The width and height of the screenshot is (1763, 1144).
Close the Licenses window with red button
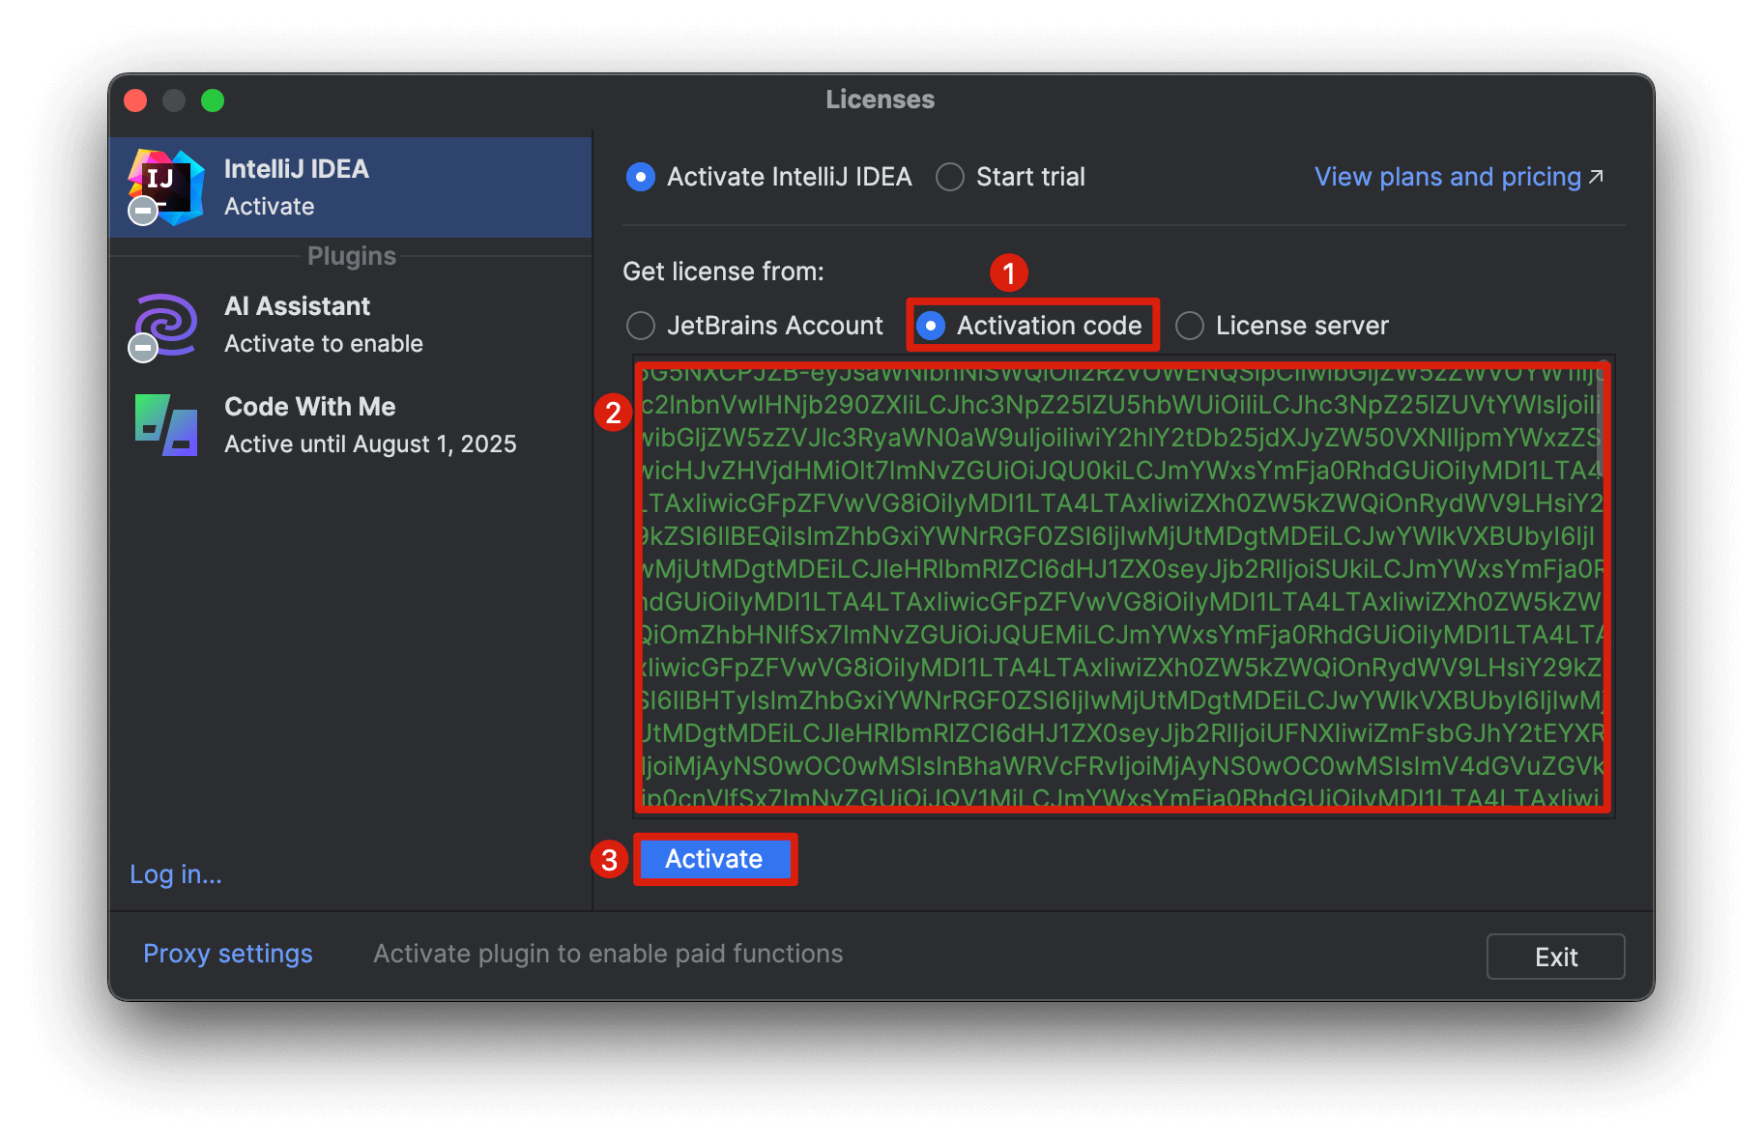[136, 100]
